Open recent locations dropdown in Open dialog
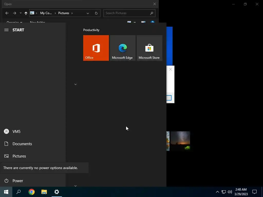 click(x=21, y=13)
